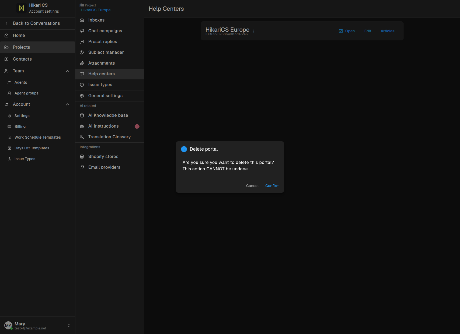Click the Chat campaigns megaphone icon
This screenshot has width=460, height=334.
[x=82, y=31]
